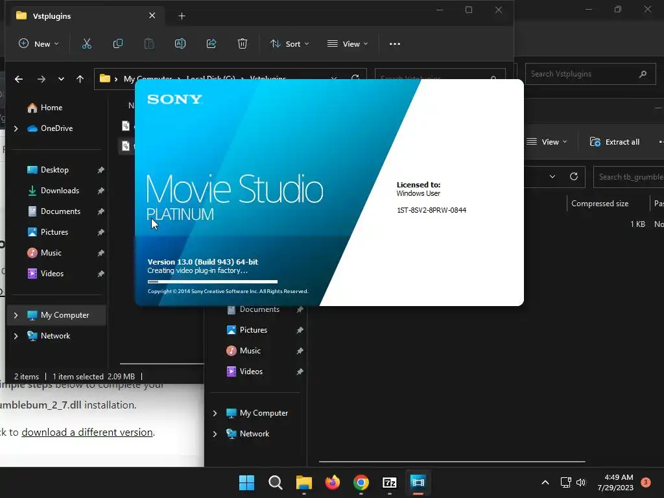The image size is (664, 498).
Task: Refresh the background zip window
Action: coord(574,176)
